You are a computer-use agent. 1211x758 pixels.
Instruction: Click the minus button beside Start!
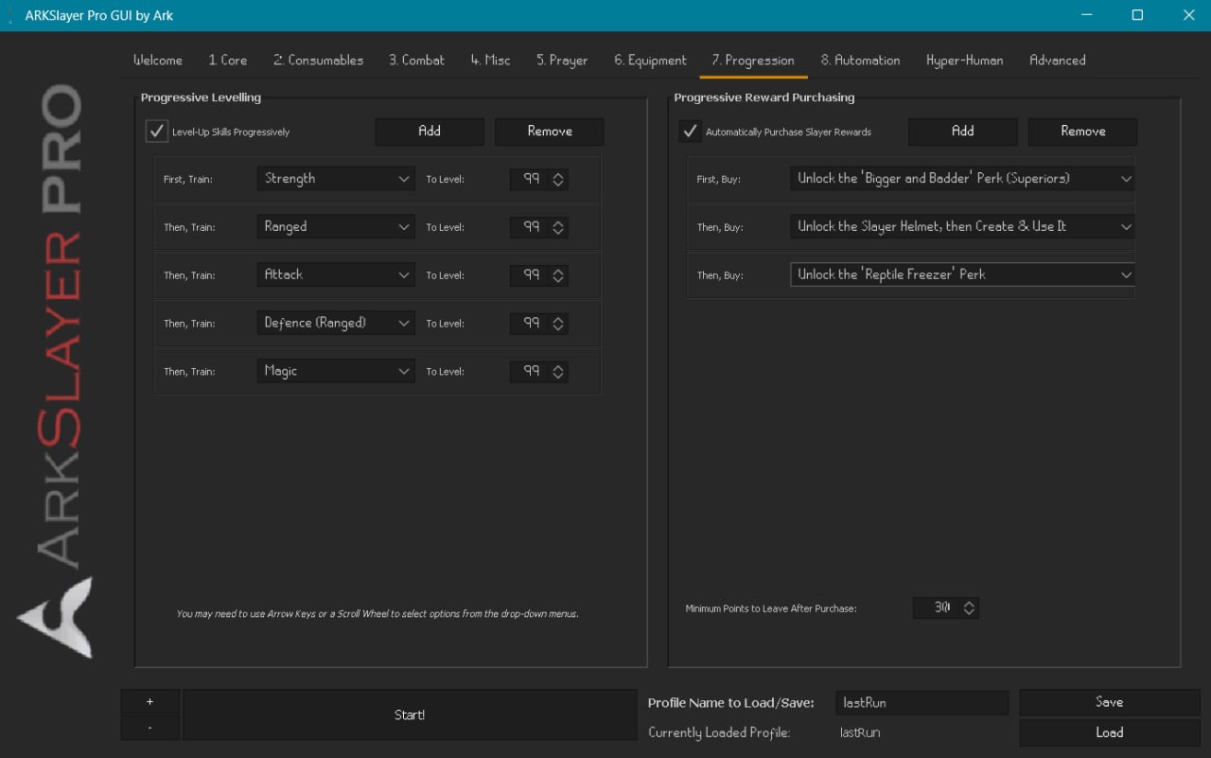[150, 728]
